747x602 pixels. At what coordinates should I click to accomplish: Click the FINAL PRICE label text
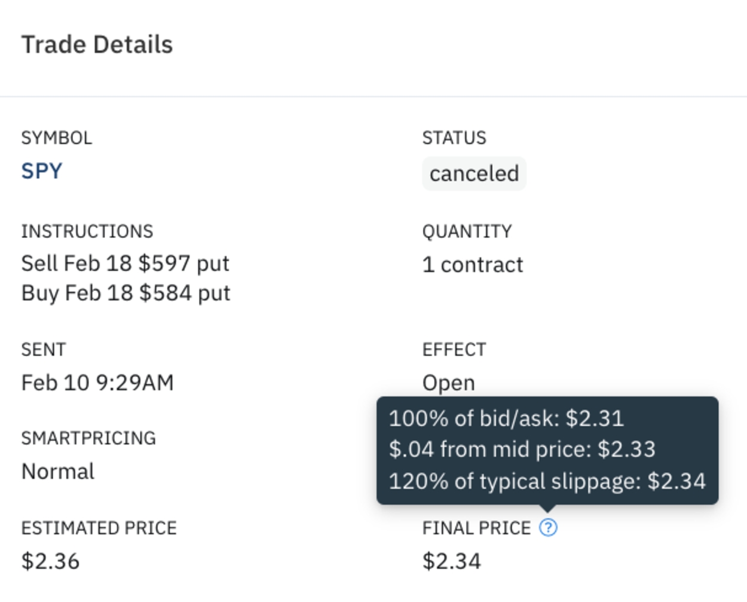476,528
